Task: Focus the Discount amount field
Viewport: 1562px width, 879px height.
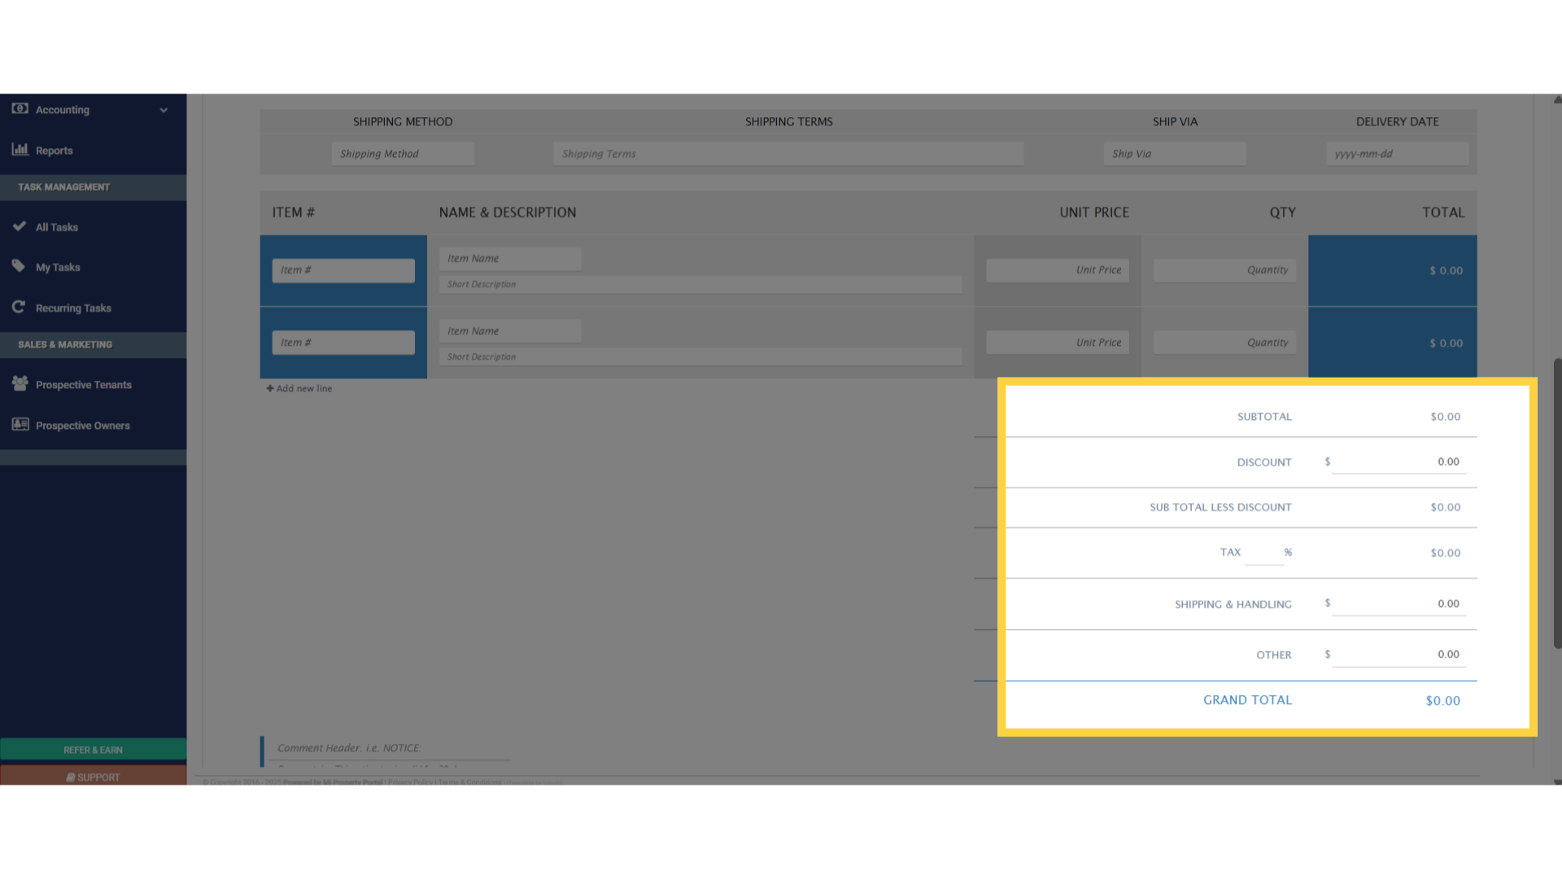Action: point(1399,461)
